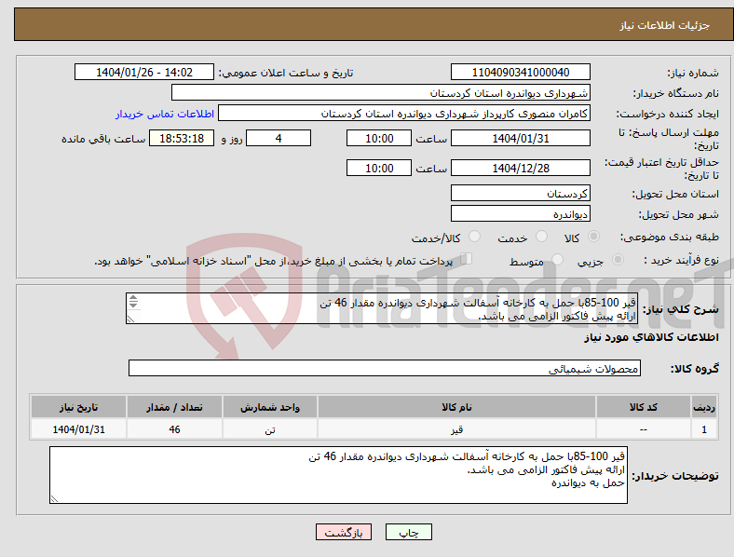Click the واحد شمارش column header
Viewport: 734px width, 557px height.
[270, 407]
